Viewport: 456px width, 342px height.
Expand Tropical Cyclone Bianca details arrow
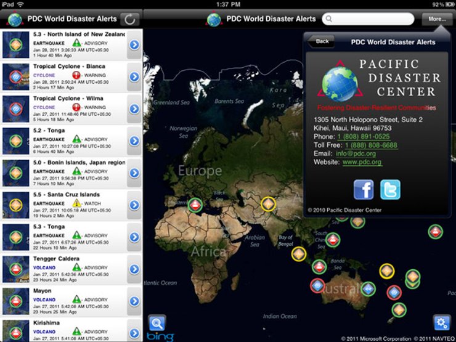point(134,76)
